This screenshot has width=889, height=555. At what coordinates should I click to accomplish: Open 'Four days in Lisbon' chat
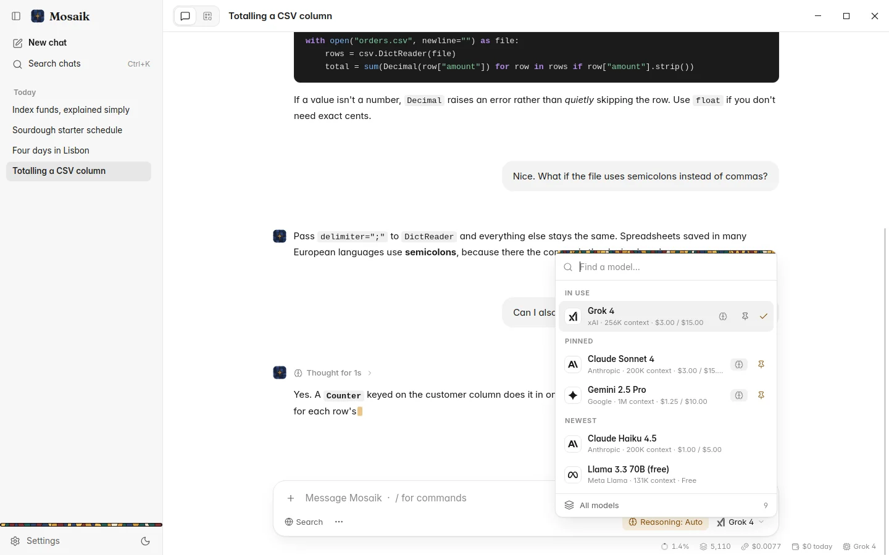(78, 150)
